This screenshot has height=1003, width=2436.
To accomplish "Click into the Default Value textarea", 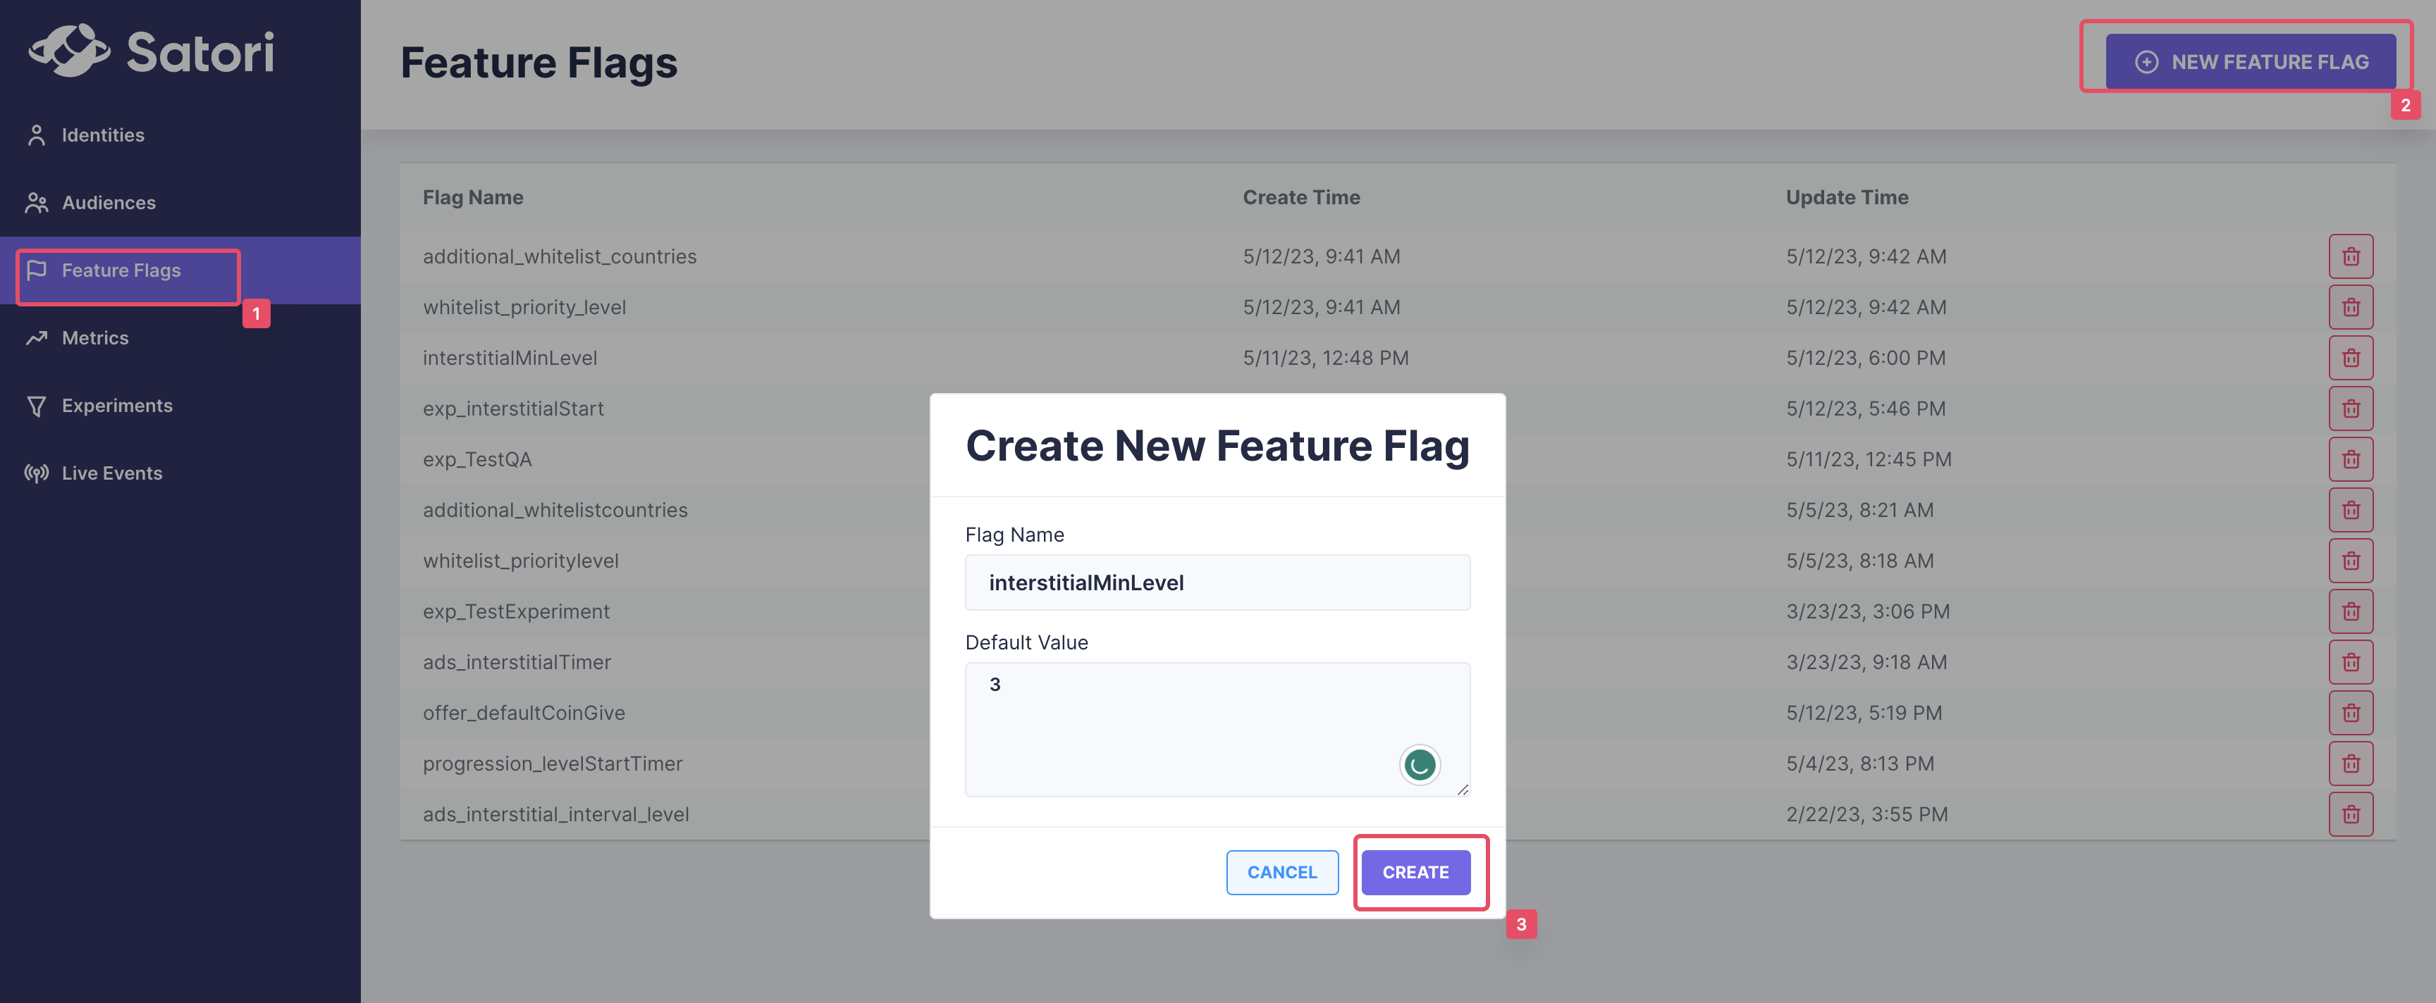I will [x=1217, y=729].
